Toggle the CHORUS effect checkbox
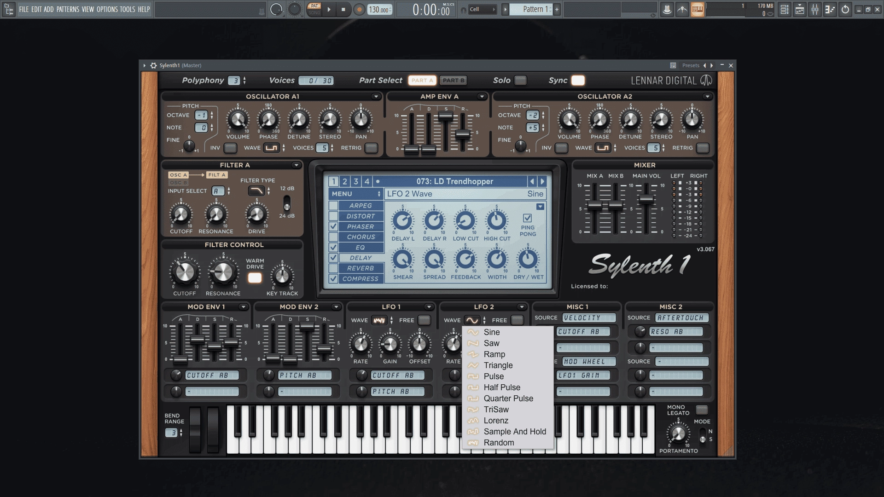This screenshot has width=884, height=497. (x=333, y=237)
